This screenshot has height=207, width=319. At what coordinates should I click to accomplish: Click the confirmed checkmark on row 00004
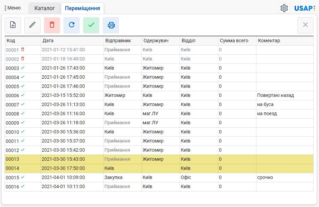pos(23,77)
